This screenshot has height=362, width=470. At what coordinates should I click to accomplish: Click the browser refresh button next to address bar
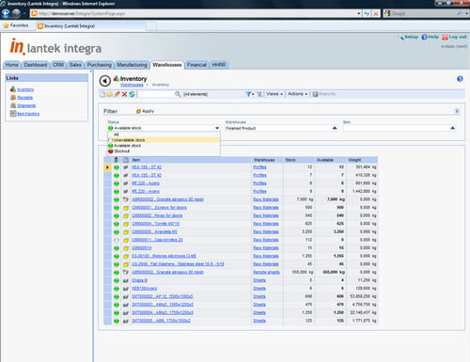point(367,13)
